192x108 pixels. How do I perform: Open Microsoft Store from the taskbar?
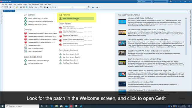click(61, 106)
